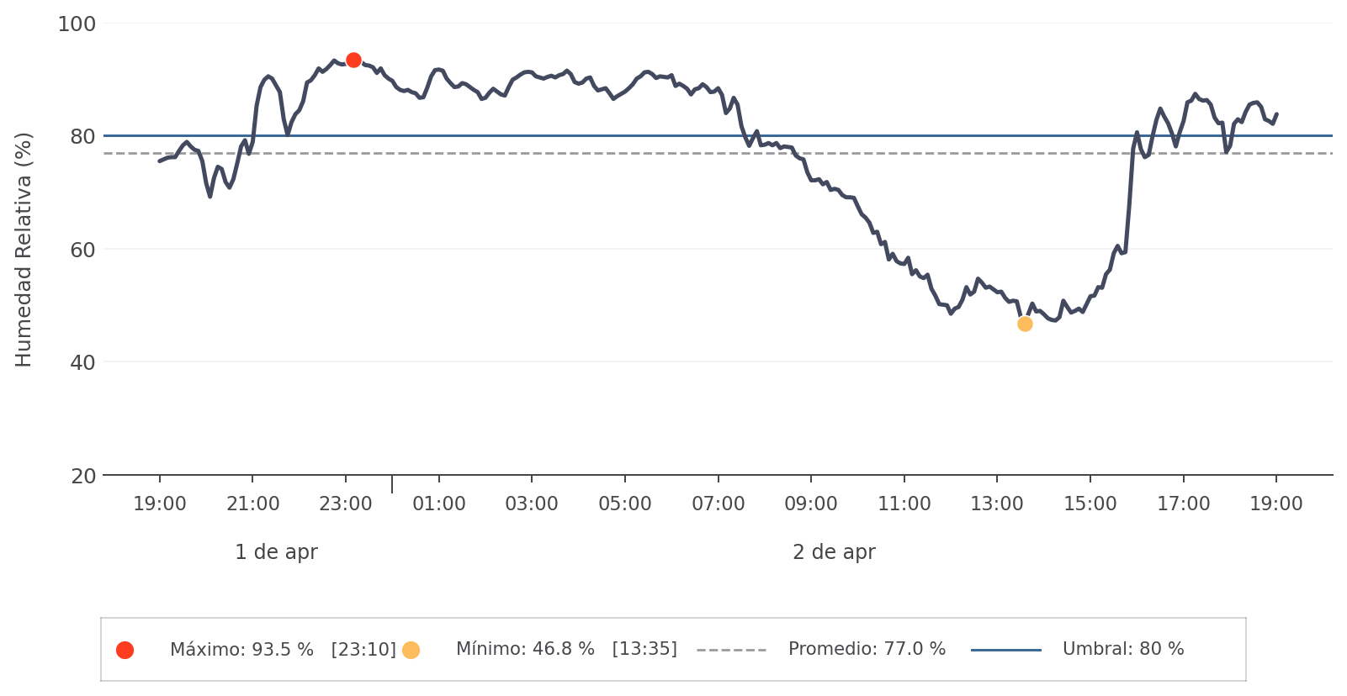Click the 60 label on the humidity axis

(x=82, y=250)
